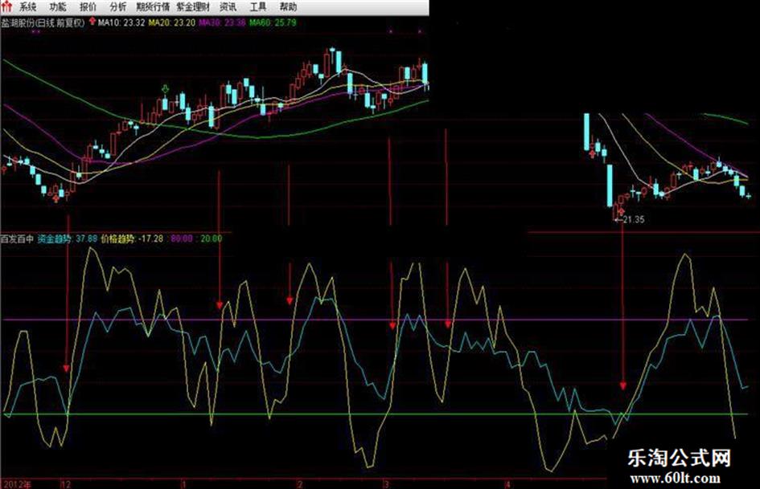Click the 资金趋势: 37.88 value

[x=68, y=238]
